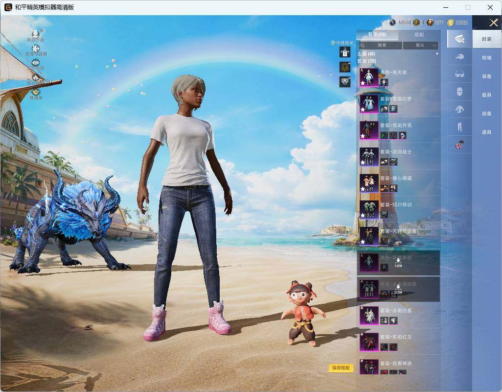This screenshot has width=502, height=392.
Task: Open the 枪械 side menu
Action: pyautogui.click(x=487, y=58)
